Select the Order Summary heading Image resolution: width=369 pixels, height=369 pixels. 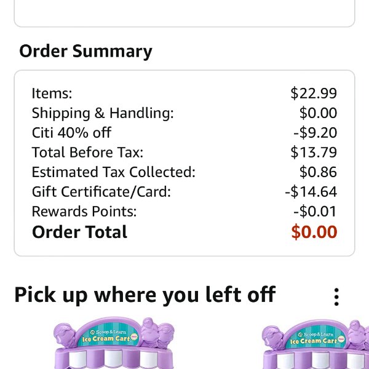coord(85,51)
